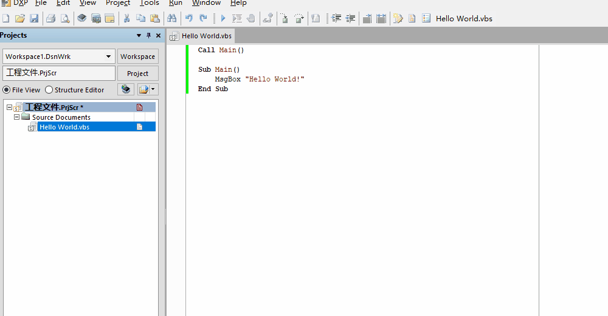Click the 工程文件.PrjScr project name field
Viewport: 608px width, 316px height.
(x=58, y=74)
